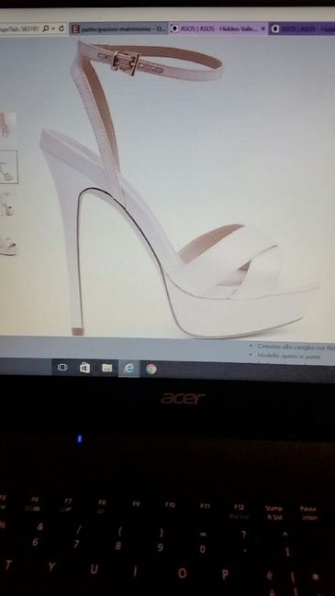Open the Microsoft Store taskbar icon
The image size is (335, 596).
pos(84,368)
